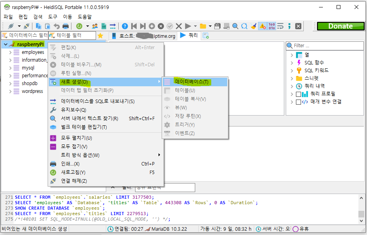Expand the wordpress database node
The height and width of the screenshot is (235, 367).
pyautogui.click(x=10, y=91)
